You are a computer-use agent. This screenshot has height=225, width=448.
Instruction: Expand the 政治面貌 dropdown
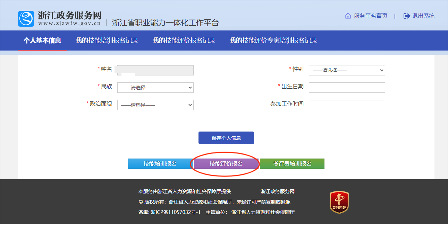pos(155,105)
